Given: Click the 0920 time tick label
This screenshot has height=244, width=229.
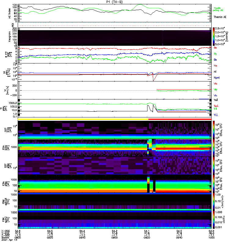Looking at the screenshot, I should [x=147, y=238].
